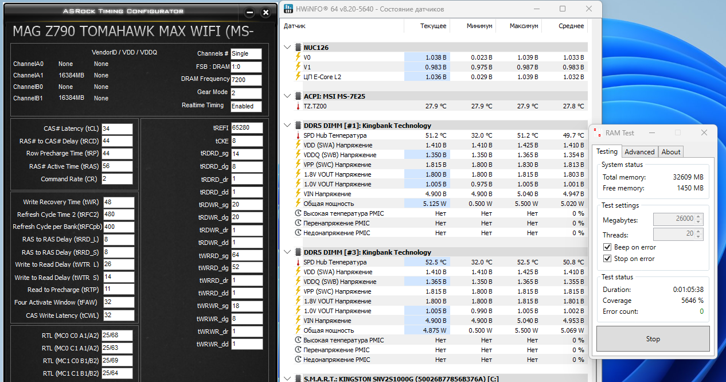Click the RTL (MC0 C0 A1/A2) field

tap(117, 335)
